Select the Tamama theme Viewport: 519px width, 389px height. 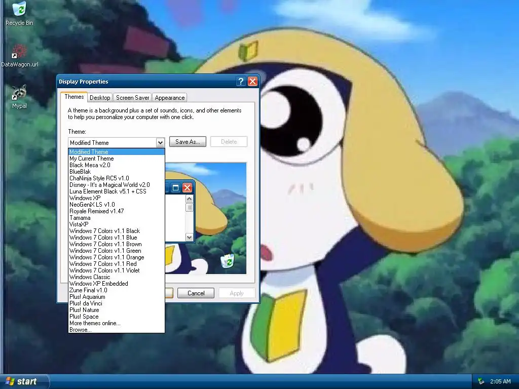point(116,218)
